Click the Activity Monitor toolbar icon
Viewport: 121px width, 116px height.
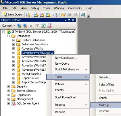coord(83,14)
